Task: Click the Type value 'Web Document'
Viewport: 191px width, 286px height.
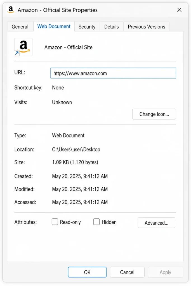Action: pos(68,135)
